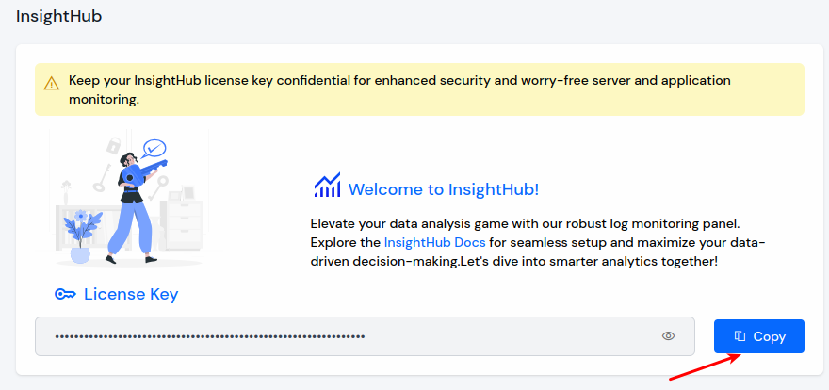Viewport: 829px width, 390px height.
Task: Show the hidden license key via eye icon
Action: point(668,336)
